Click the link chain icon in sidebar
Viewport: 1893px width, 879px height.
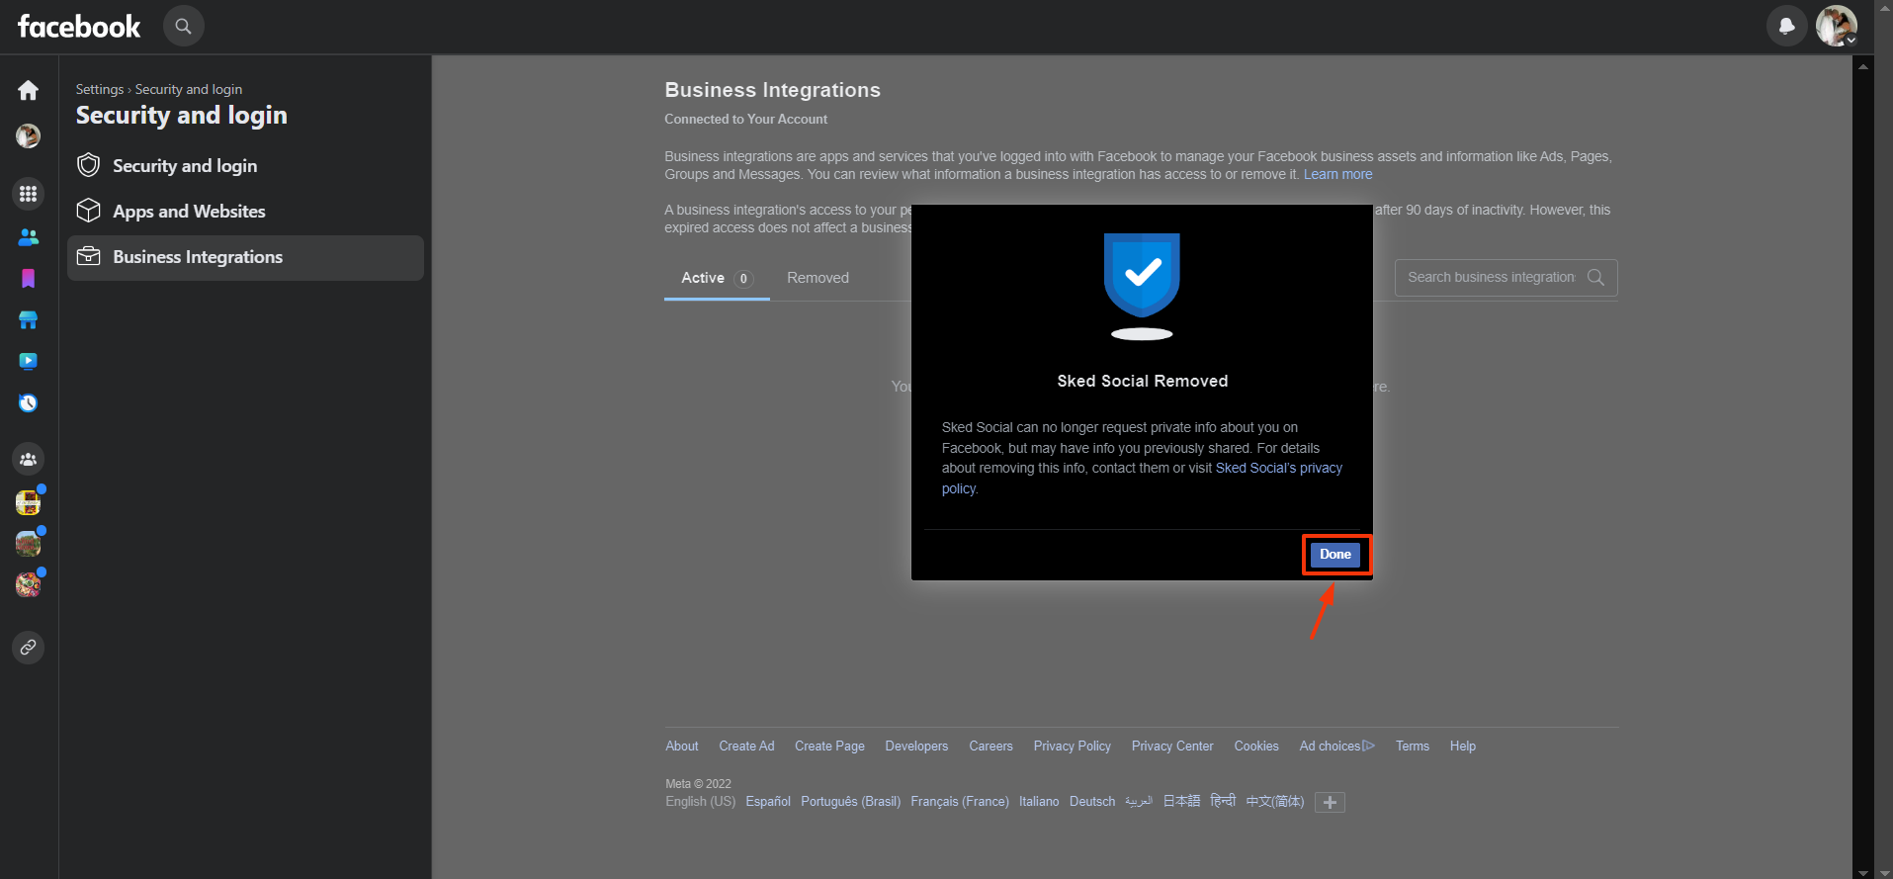pos(28,648)
